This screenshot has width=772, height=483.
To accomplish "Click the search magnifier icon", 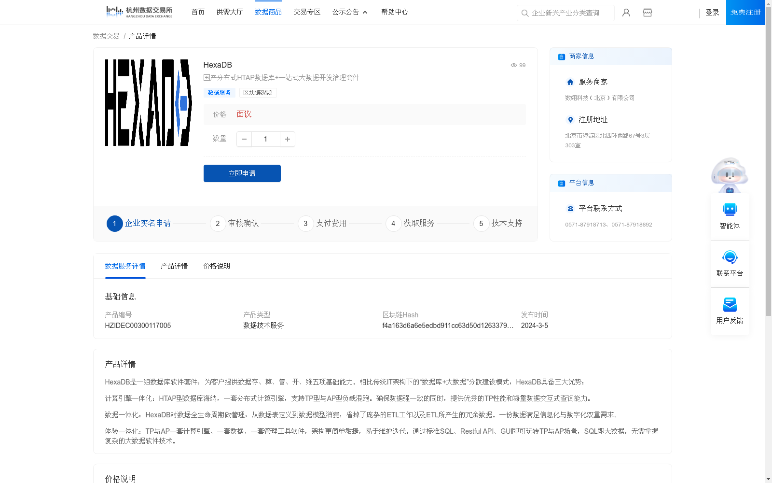I will pyautogui.click(x=525, y=13).
